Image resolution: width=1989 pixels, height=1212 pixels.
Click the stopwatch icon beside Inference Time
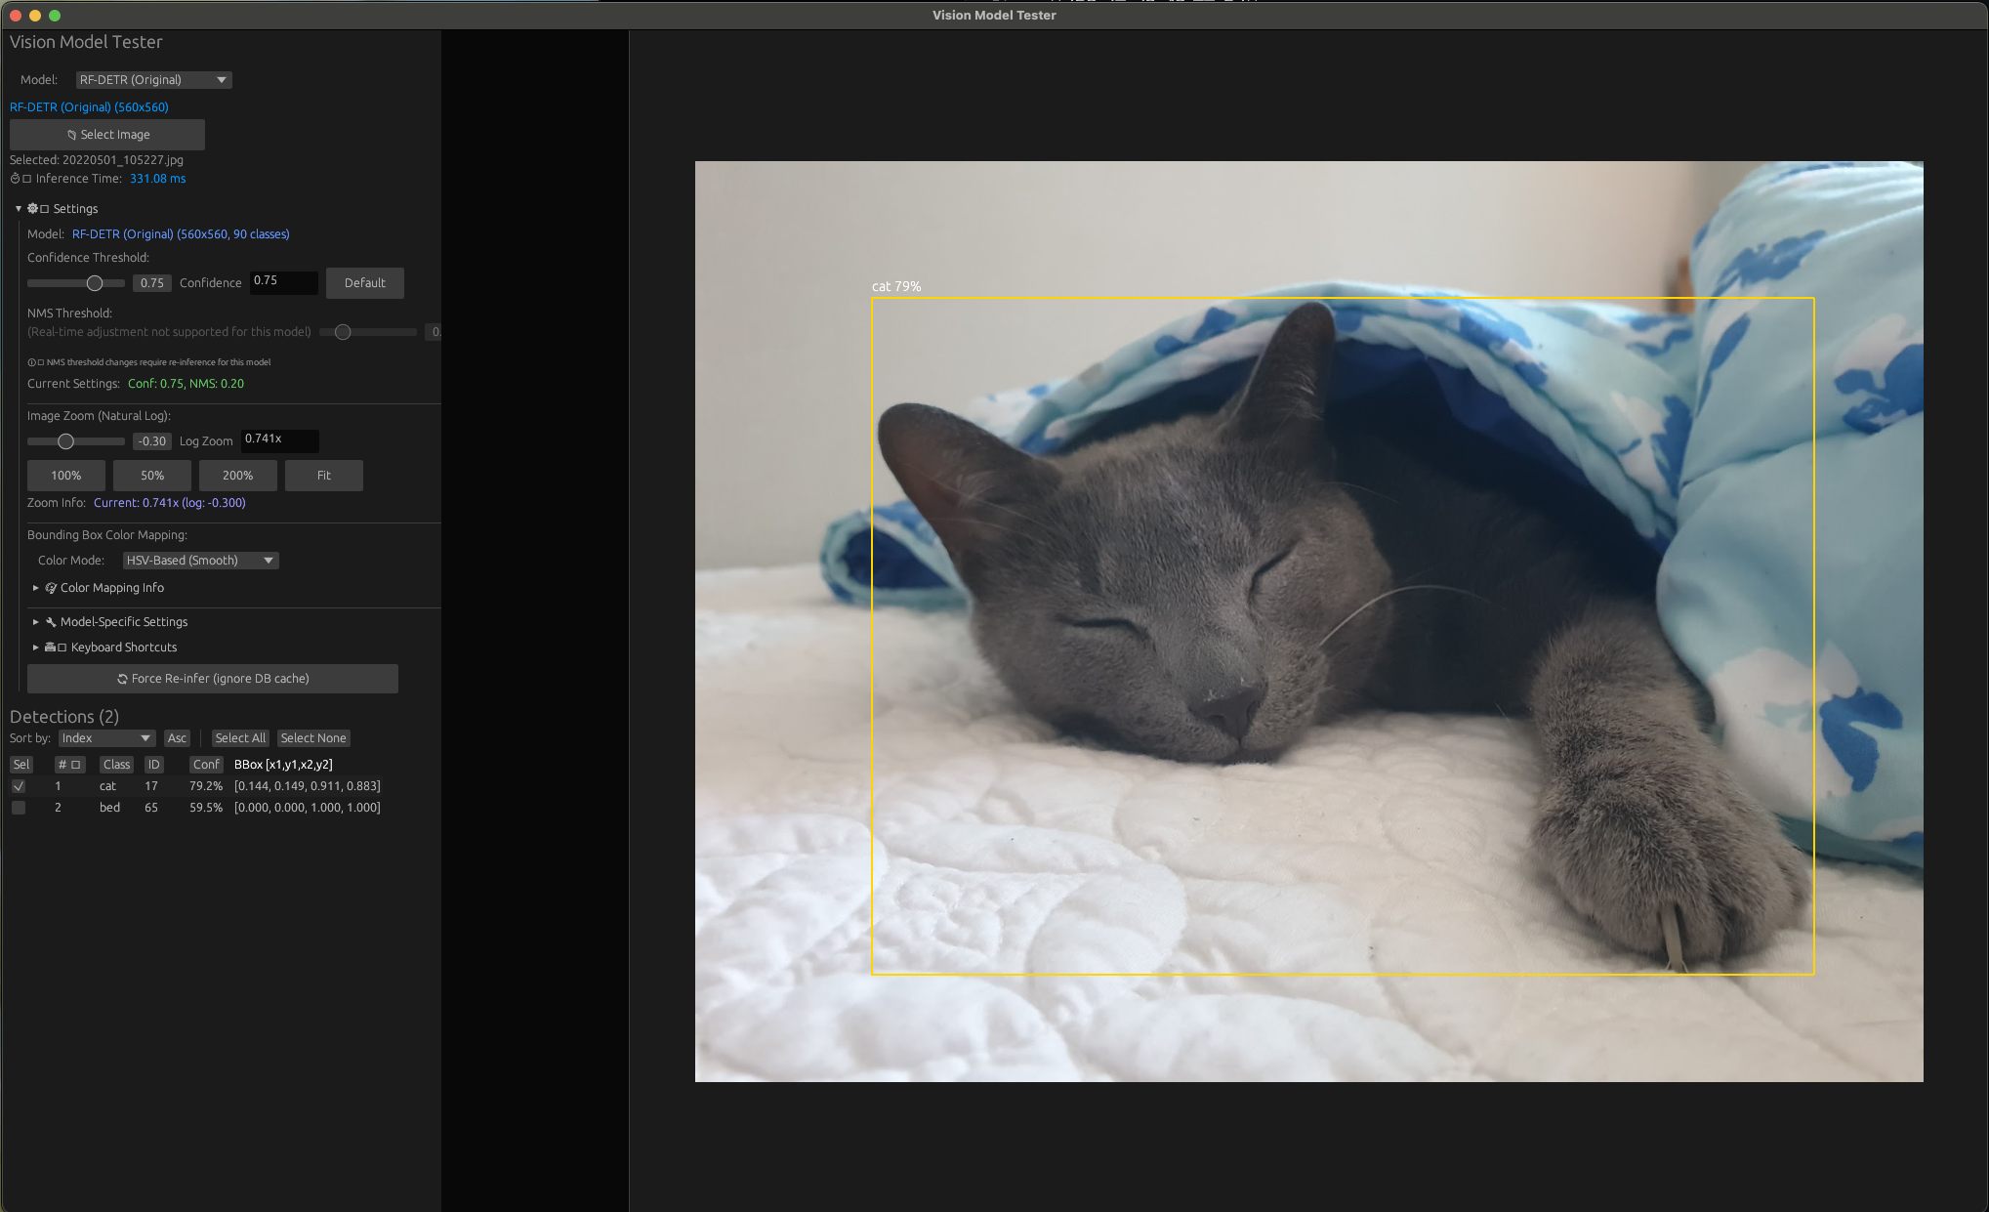click(x=15, y=179)
